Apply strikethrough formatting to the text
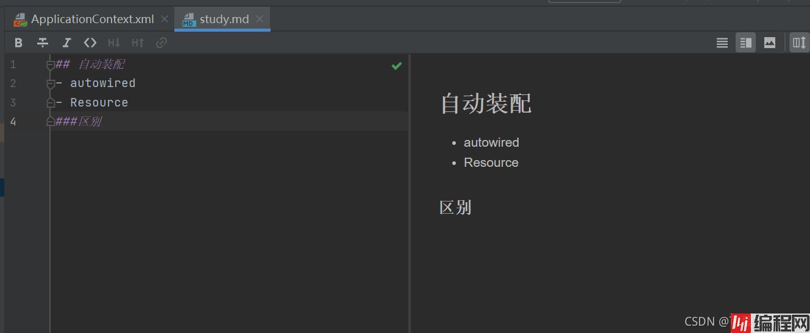The image size is (810, 333). pyautogui.click(x=43, y=43)
